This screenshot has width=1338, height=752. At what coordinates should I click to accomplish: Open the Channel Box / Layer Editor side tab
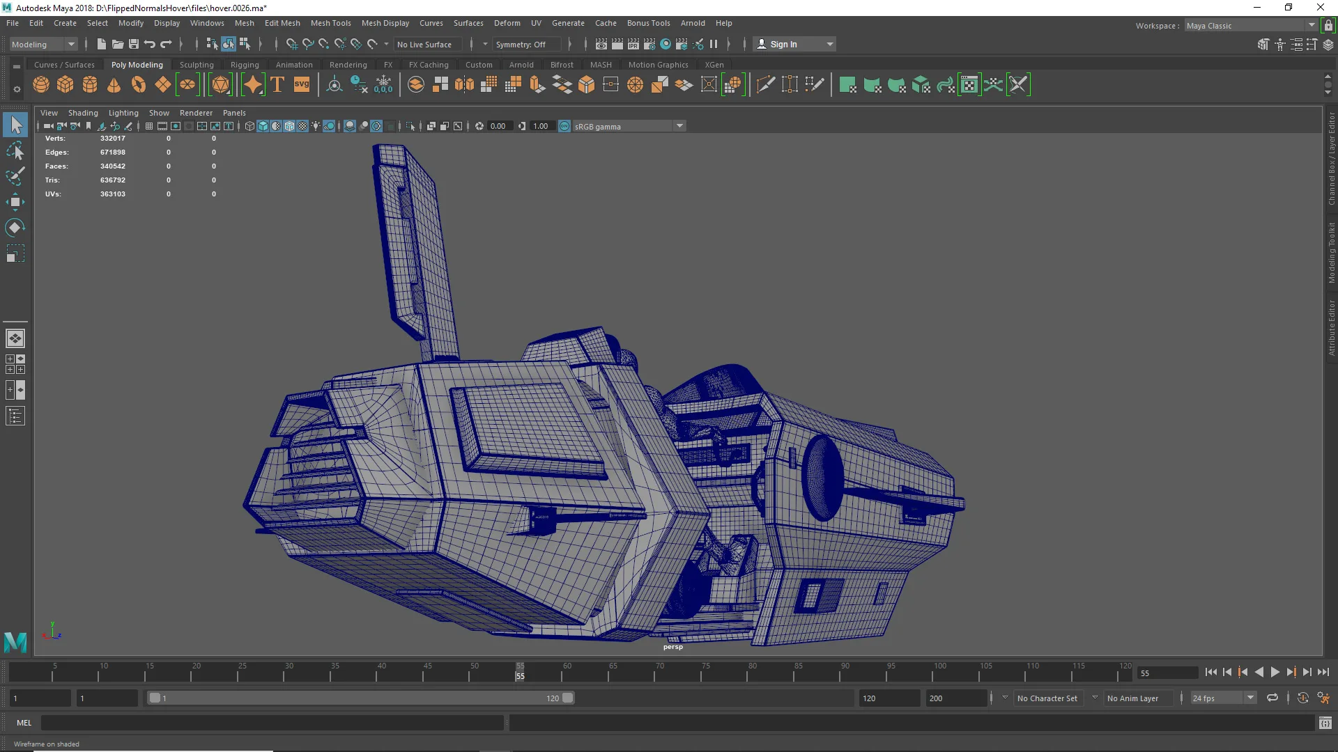[1332, 159]
